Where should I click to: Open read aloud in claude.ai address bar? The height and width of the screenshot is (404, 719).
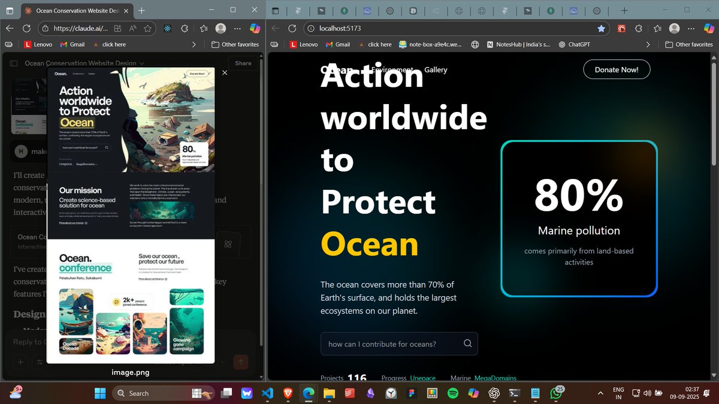click(132, 28)
